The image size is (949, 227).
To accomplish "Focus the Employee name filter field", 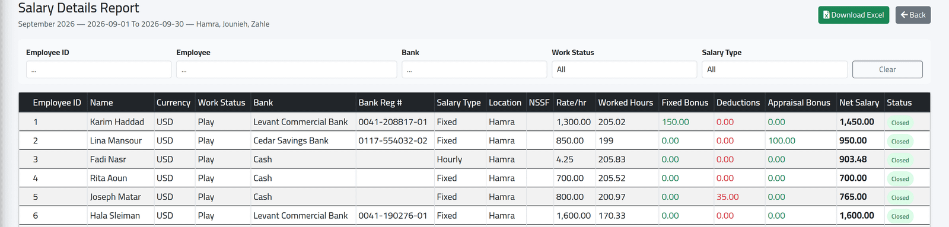I will pos(286,69).
